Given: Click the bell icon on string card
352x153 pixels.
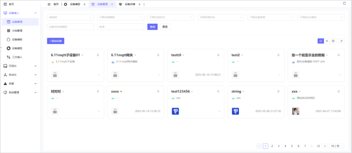Looking at the screenshot, I should (278, 92).
